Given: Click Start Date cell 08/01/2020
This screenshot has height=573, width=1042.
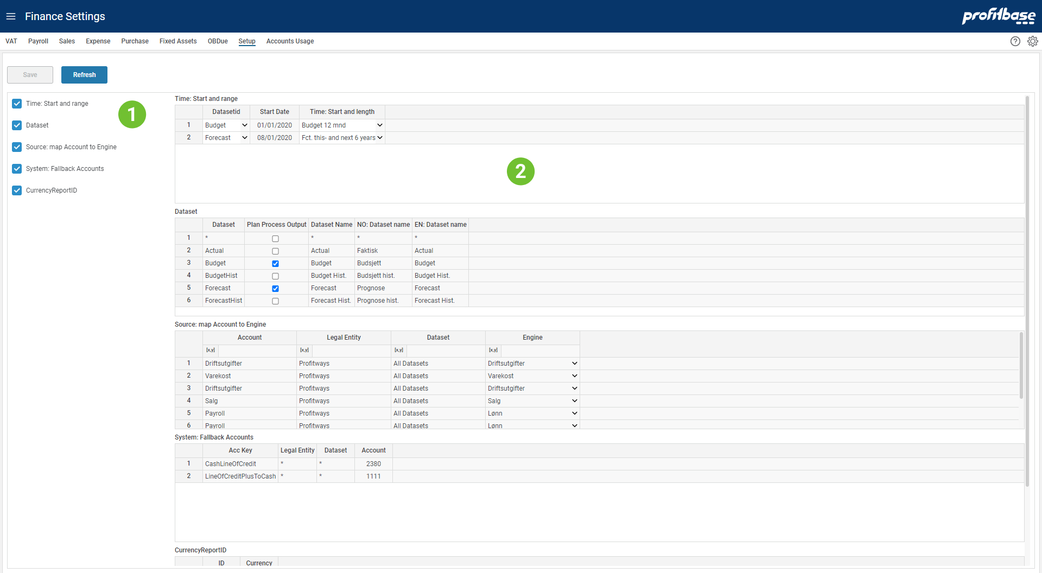Looking at the screenshot, I should pos(275,138).
